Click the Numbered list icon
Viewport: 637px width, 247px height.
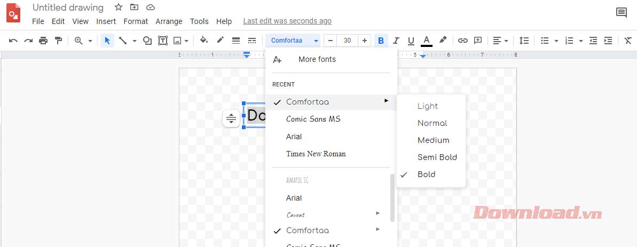click(x=570, y=41)
